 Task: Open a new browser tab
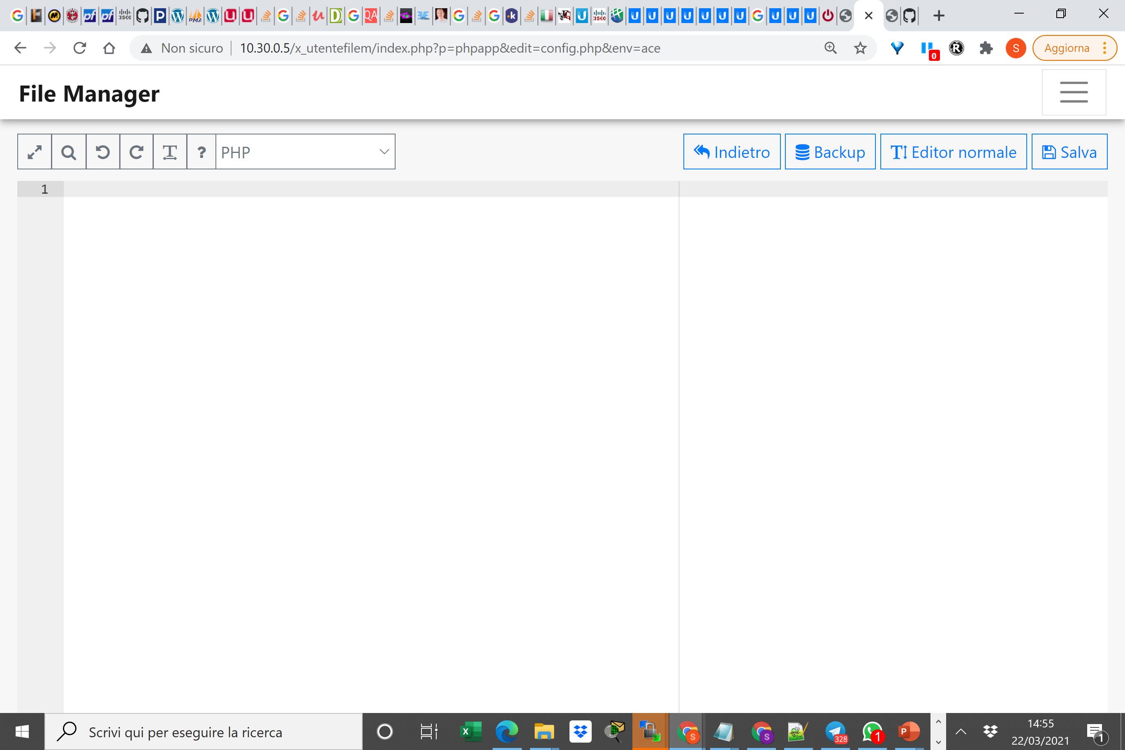point(939,15)
